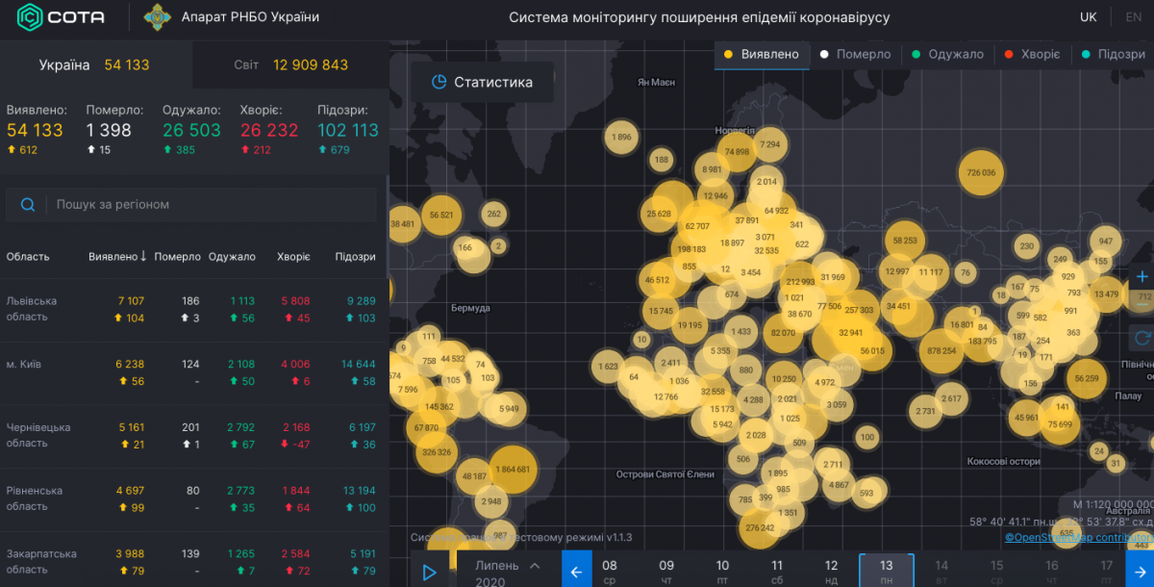Select date 13 пн on timeline
Viewport: 1154px width, 587px height.
click(x=886, y=572)
